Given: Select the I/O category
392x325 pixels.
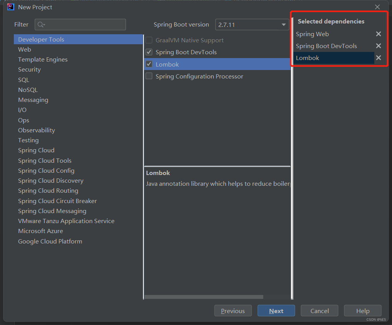Looking at the screenshot, I should click(78, 110).
